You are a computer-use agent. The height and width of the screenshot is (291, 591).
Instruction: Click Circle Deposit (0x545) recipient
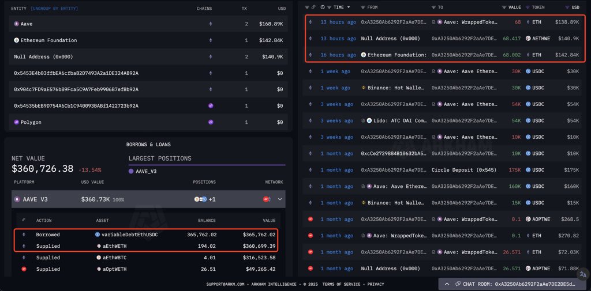pyautogui.click(x=464, y=170)
